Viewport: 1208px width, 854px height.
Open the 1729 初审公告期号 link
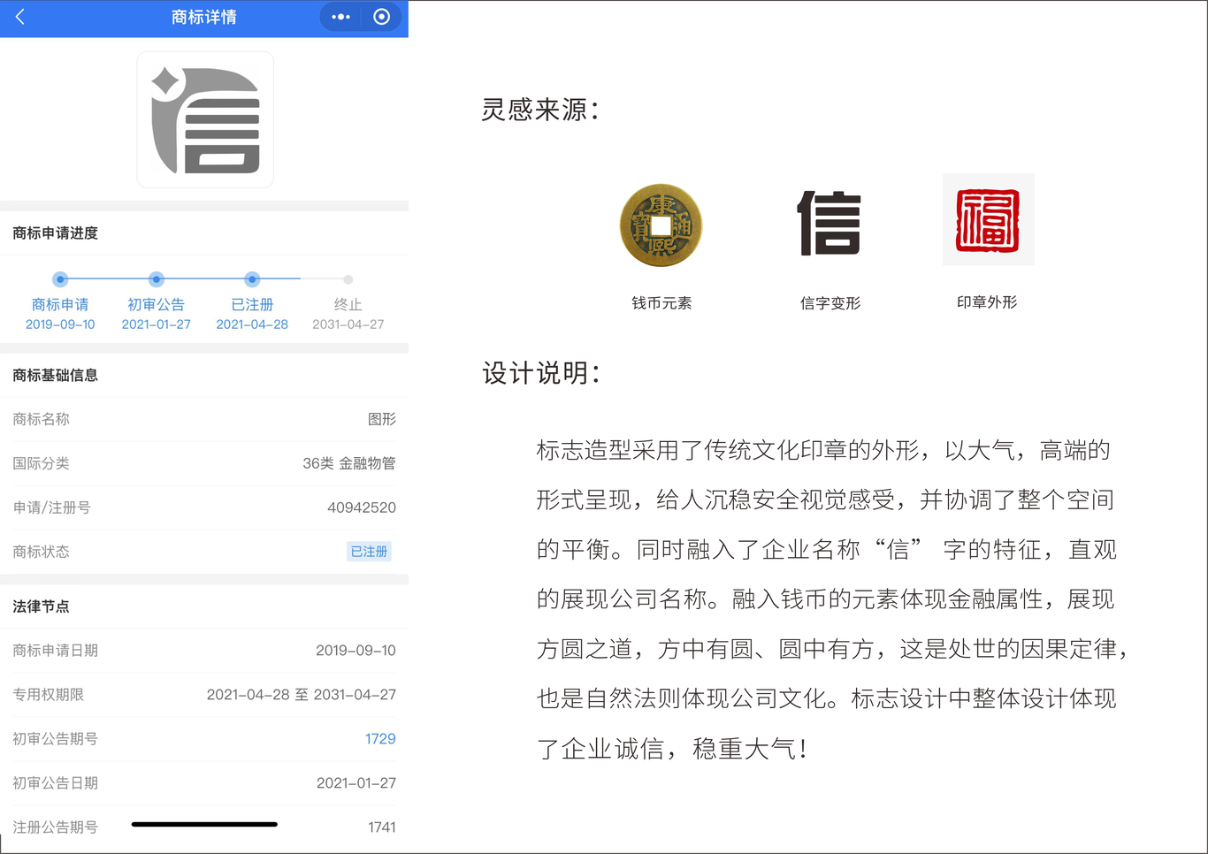click(x=380, y=739)
